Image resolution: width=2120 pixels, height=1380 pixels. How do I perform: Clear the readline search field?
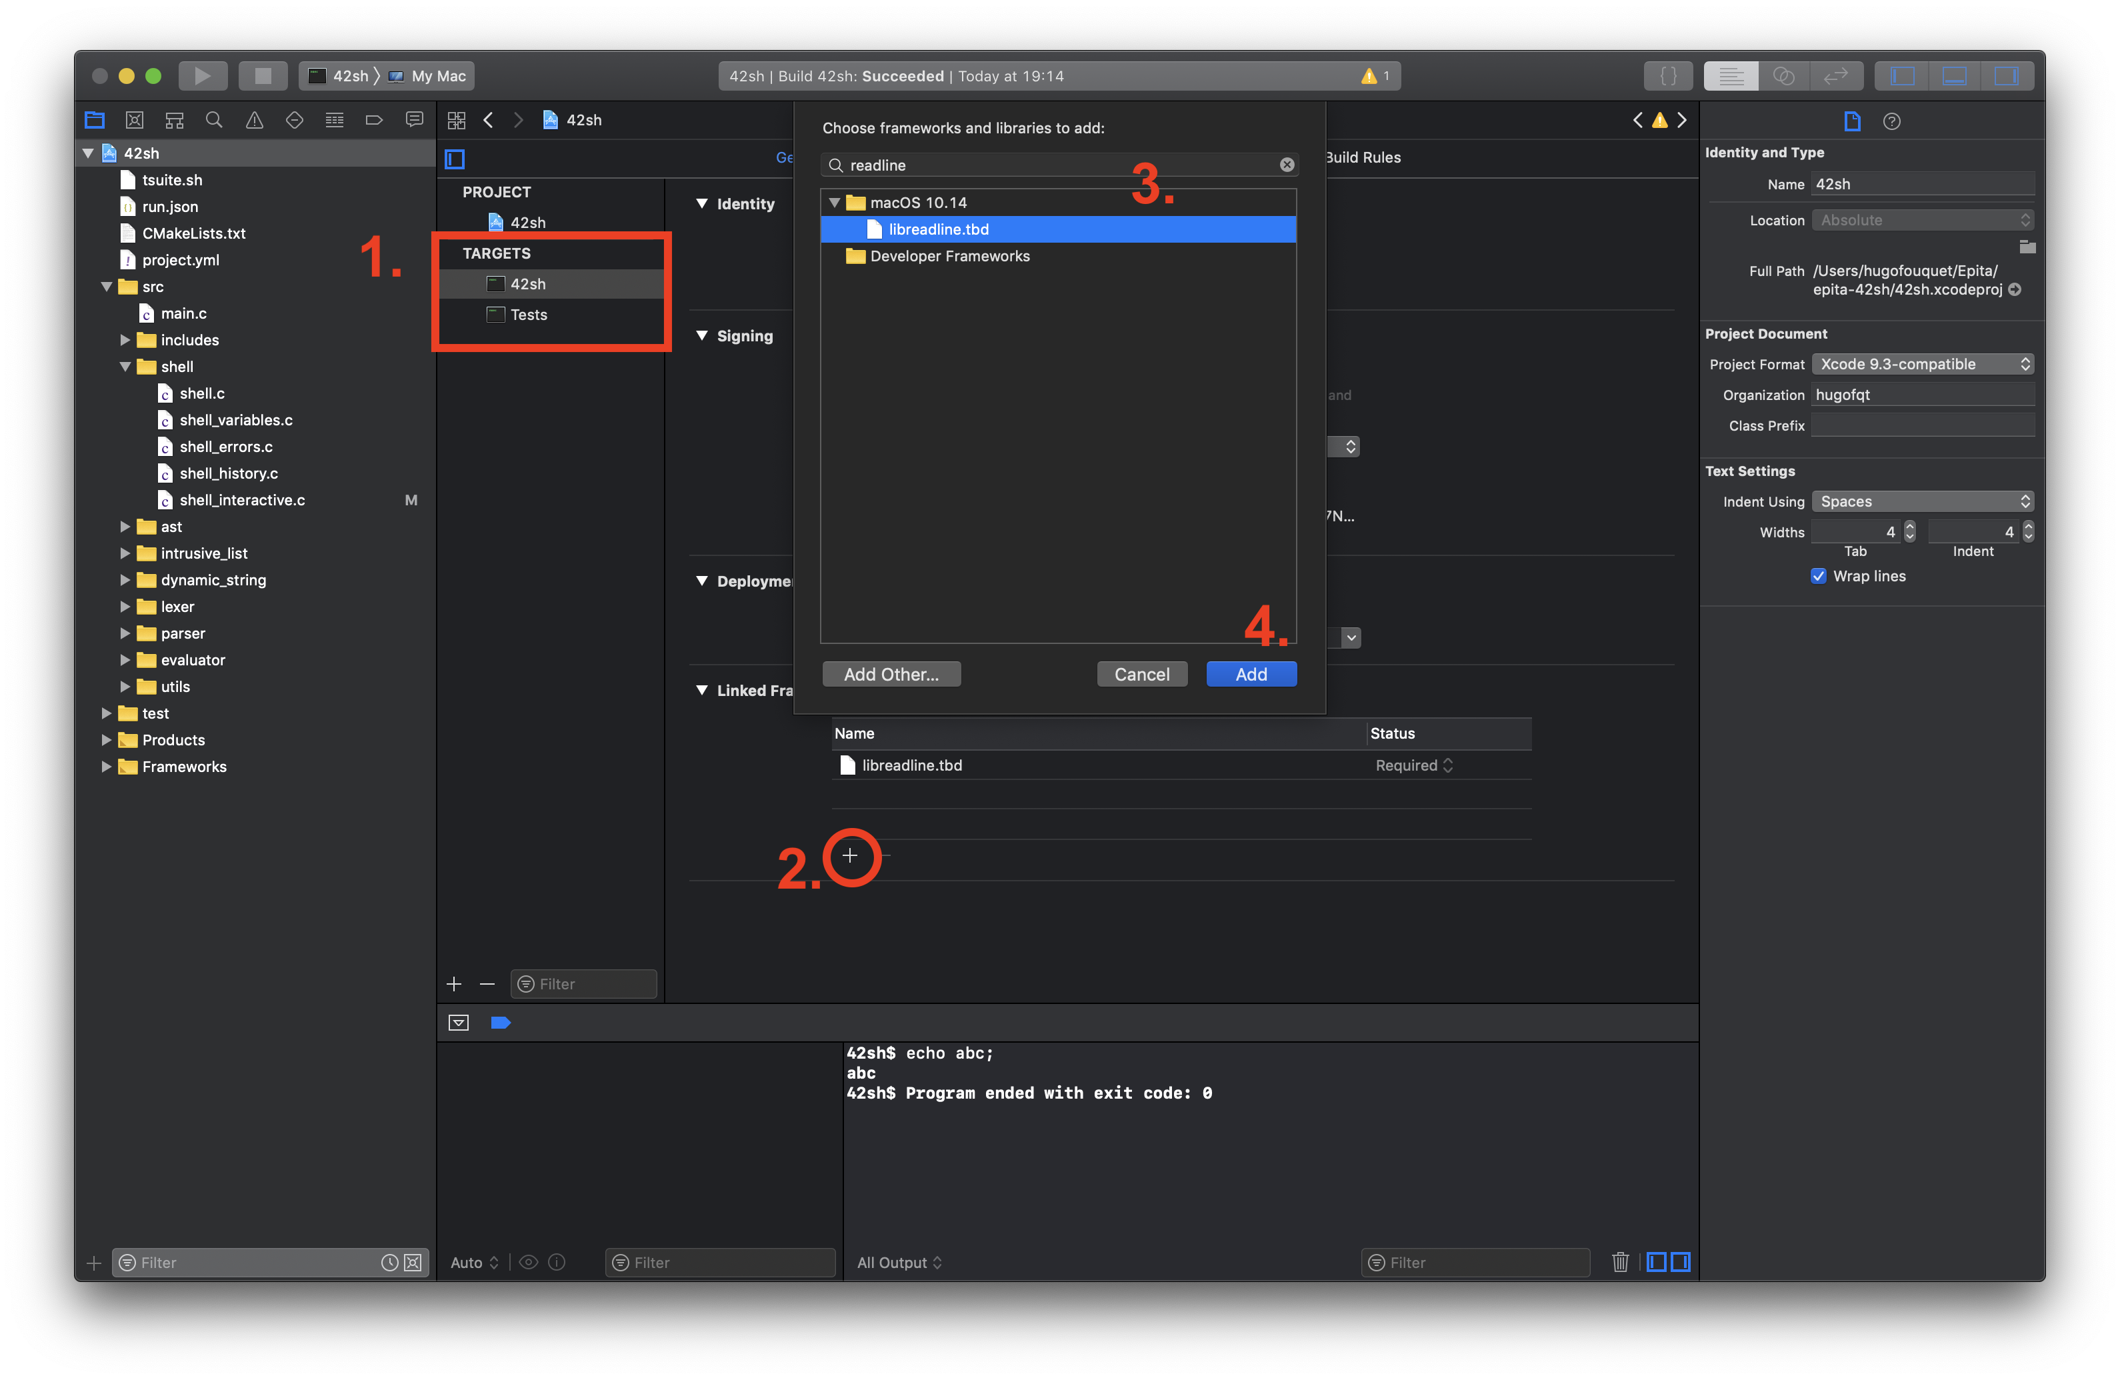(1286, 165)
